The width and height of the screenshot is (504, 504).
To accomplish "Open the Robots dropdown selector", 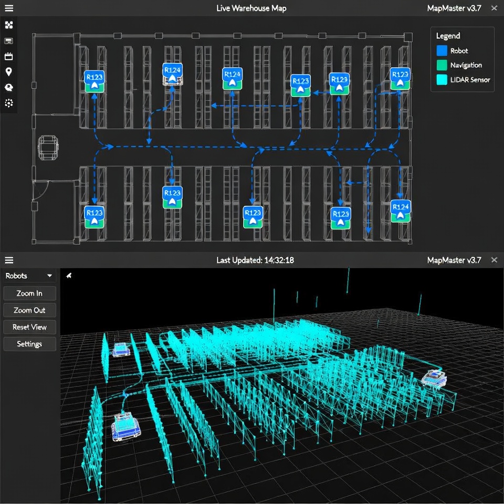I will (29, 275).
